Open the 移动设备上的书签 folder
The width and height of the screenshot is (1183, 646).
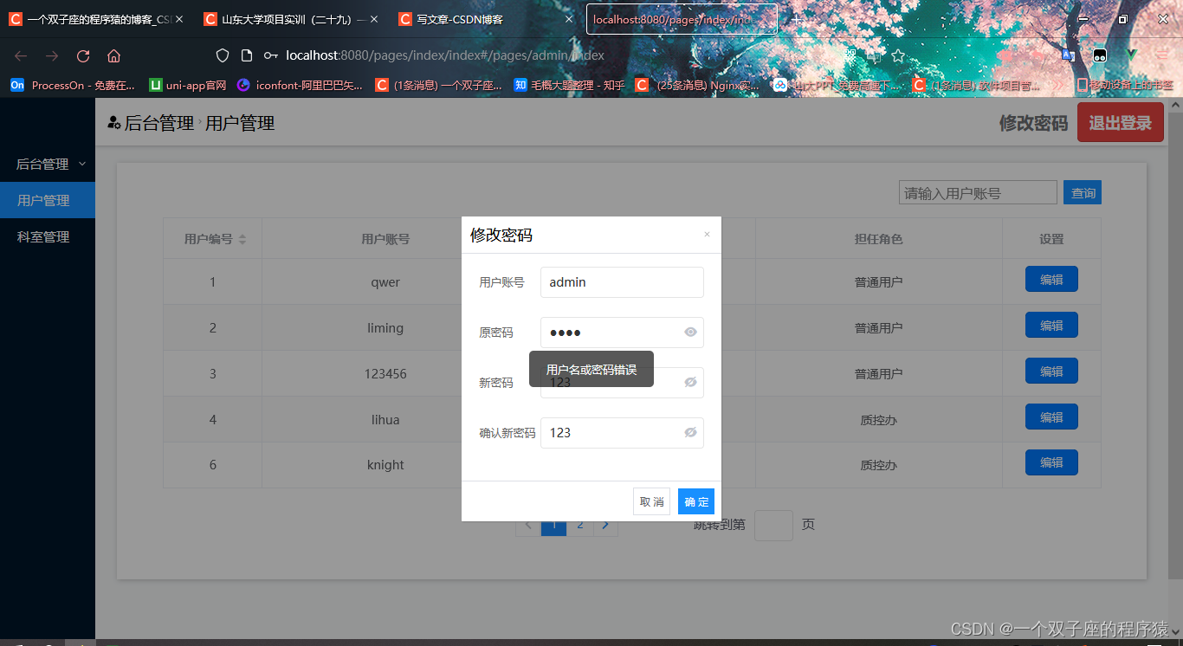pyautogui.click(x=1124, y=85)
